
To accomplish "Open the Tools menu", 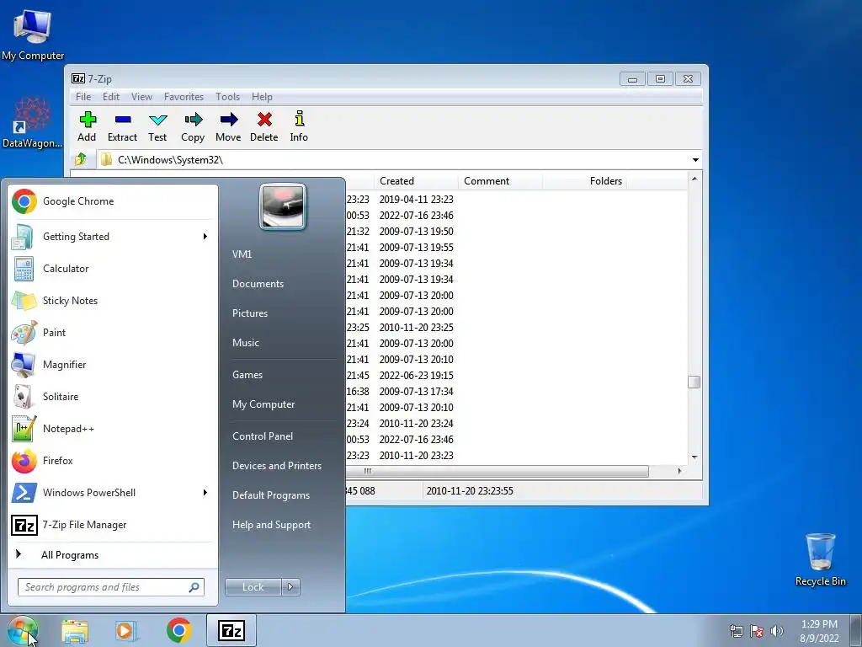I will coord(227,97).
